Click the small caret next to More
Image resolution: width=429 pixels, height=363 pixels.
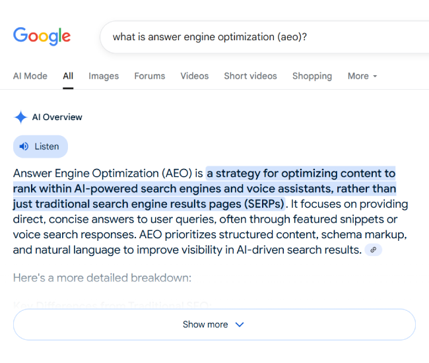point(375,77)
